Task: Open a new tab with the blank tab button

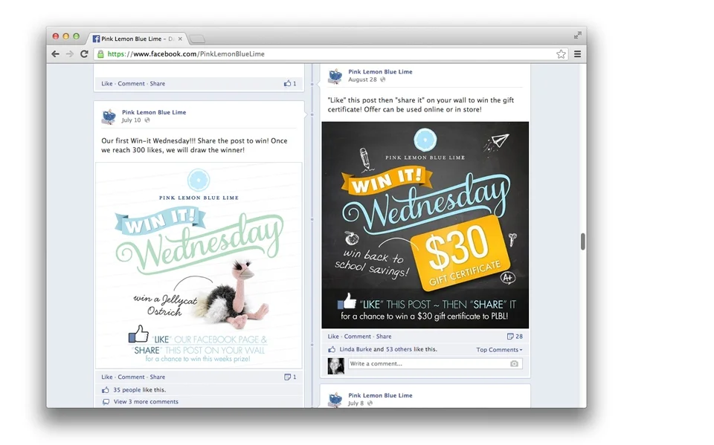Action: pos(196,39)
